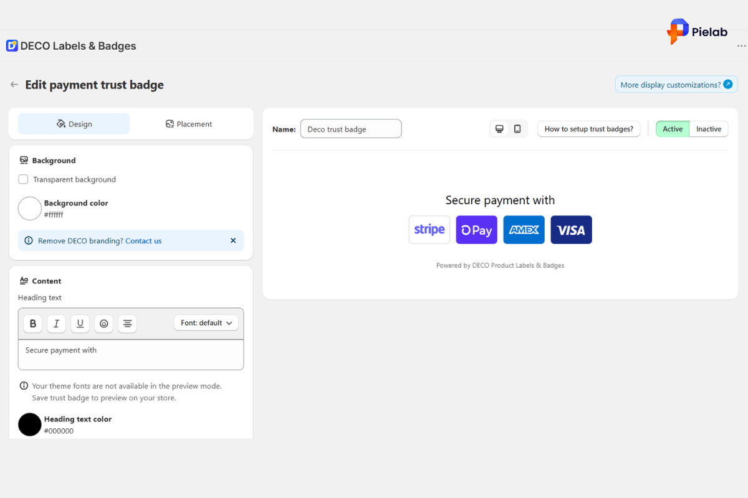Click the Shop Pay badge in preview
This screenshot has height=498, width=748.
[477, 230]
